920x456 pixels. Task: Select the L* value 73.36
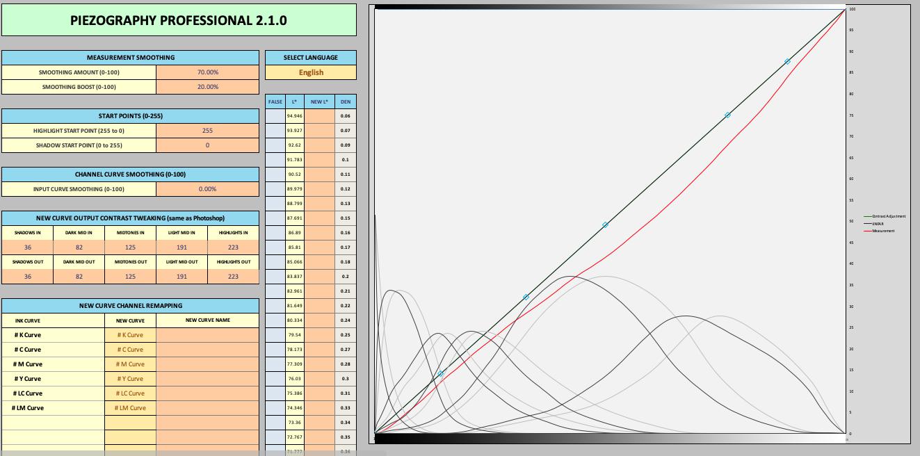tap(295, 423)
